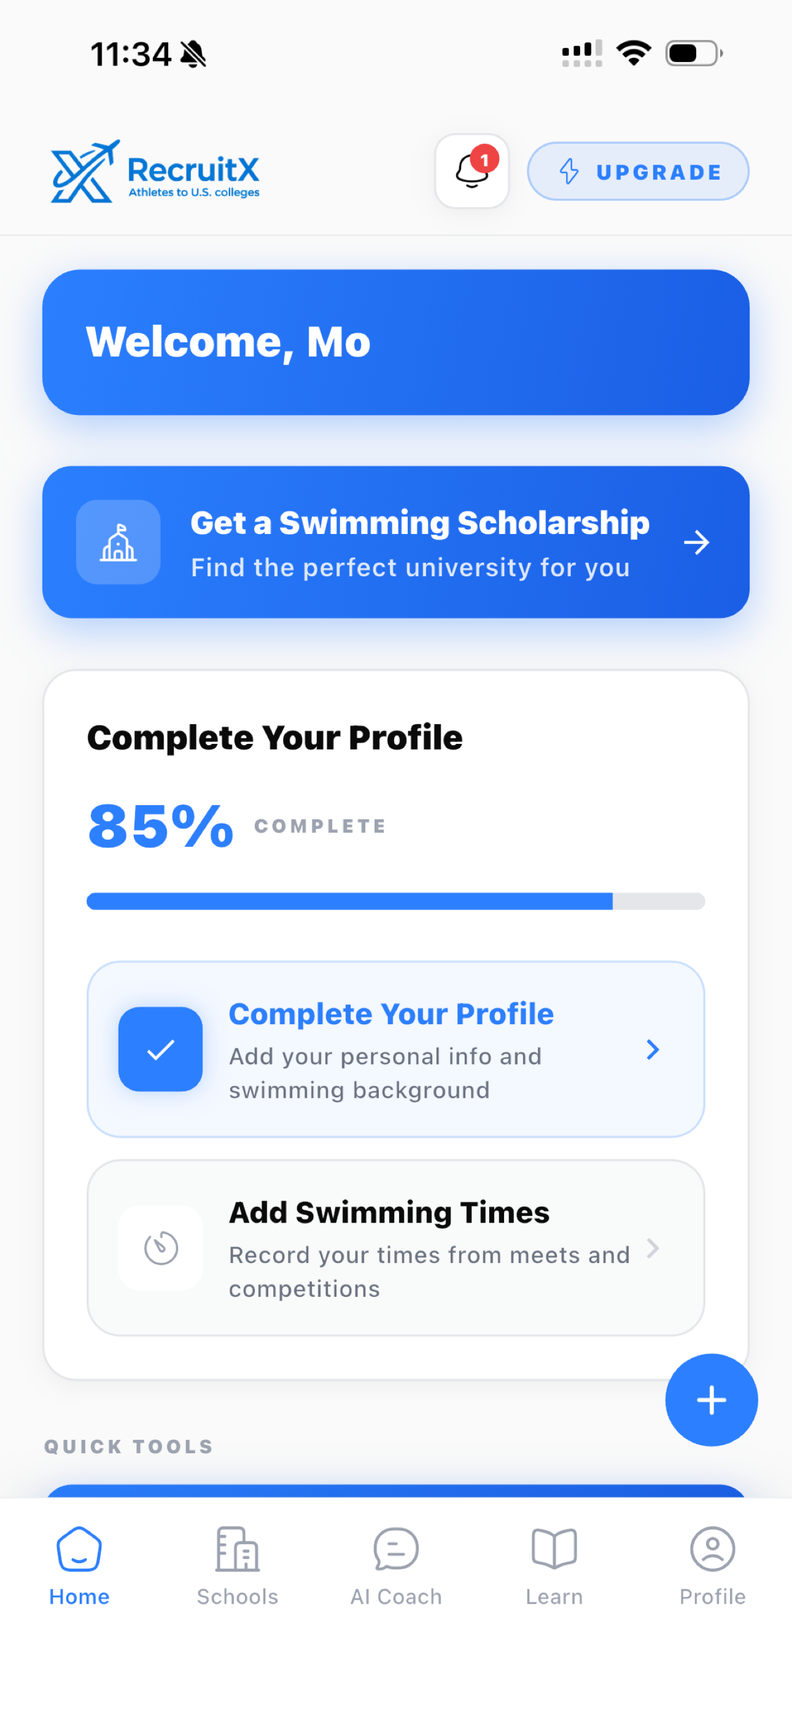Tap the stopwatch icon beside Add Swimming Times
This screenshot has height=1716, width=792.
[x=161, y=1248]
